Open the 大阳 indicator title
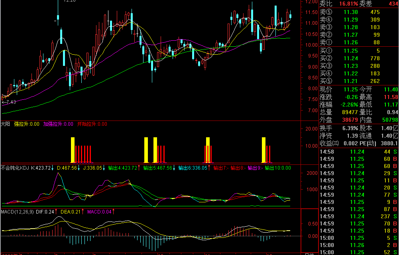 [x=5, y=124]
